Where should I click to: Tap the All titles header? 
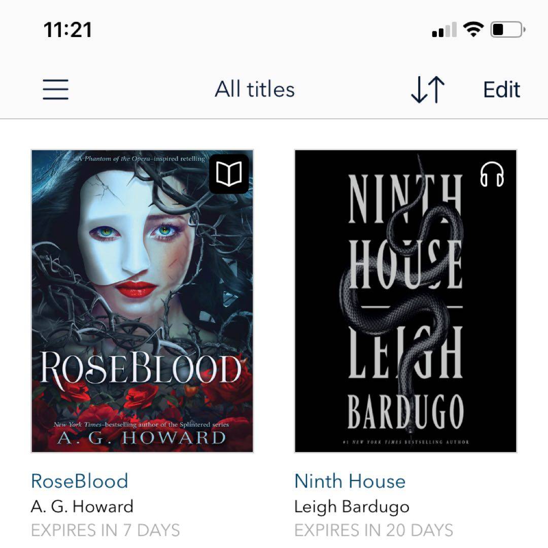pyautogui.click(x=255, y=89)
